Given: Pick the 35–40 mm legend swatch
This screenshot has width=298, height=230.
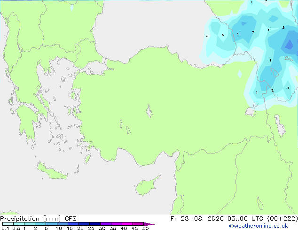Looking at the screenshot, I should pyautogui.click(x=116, y=224).
